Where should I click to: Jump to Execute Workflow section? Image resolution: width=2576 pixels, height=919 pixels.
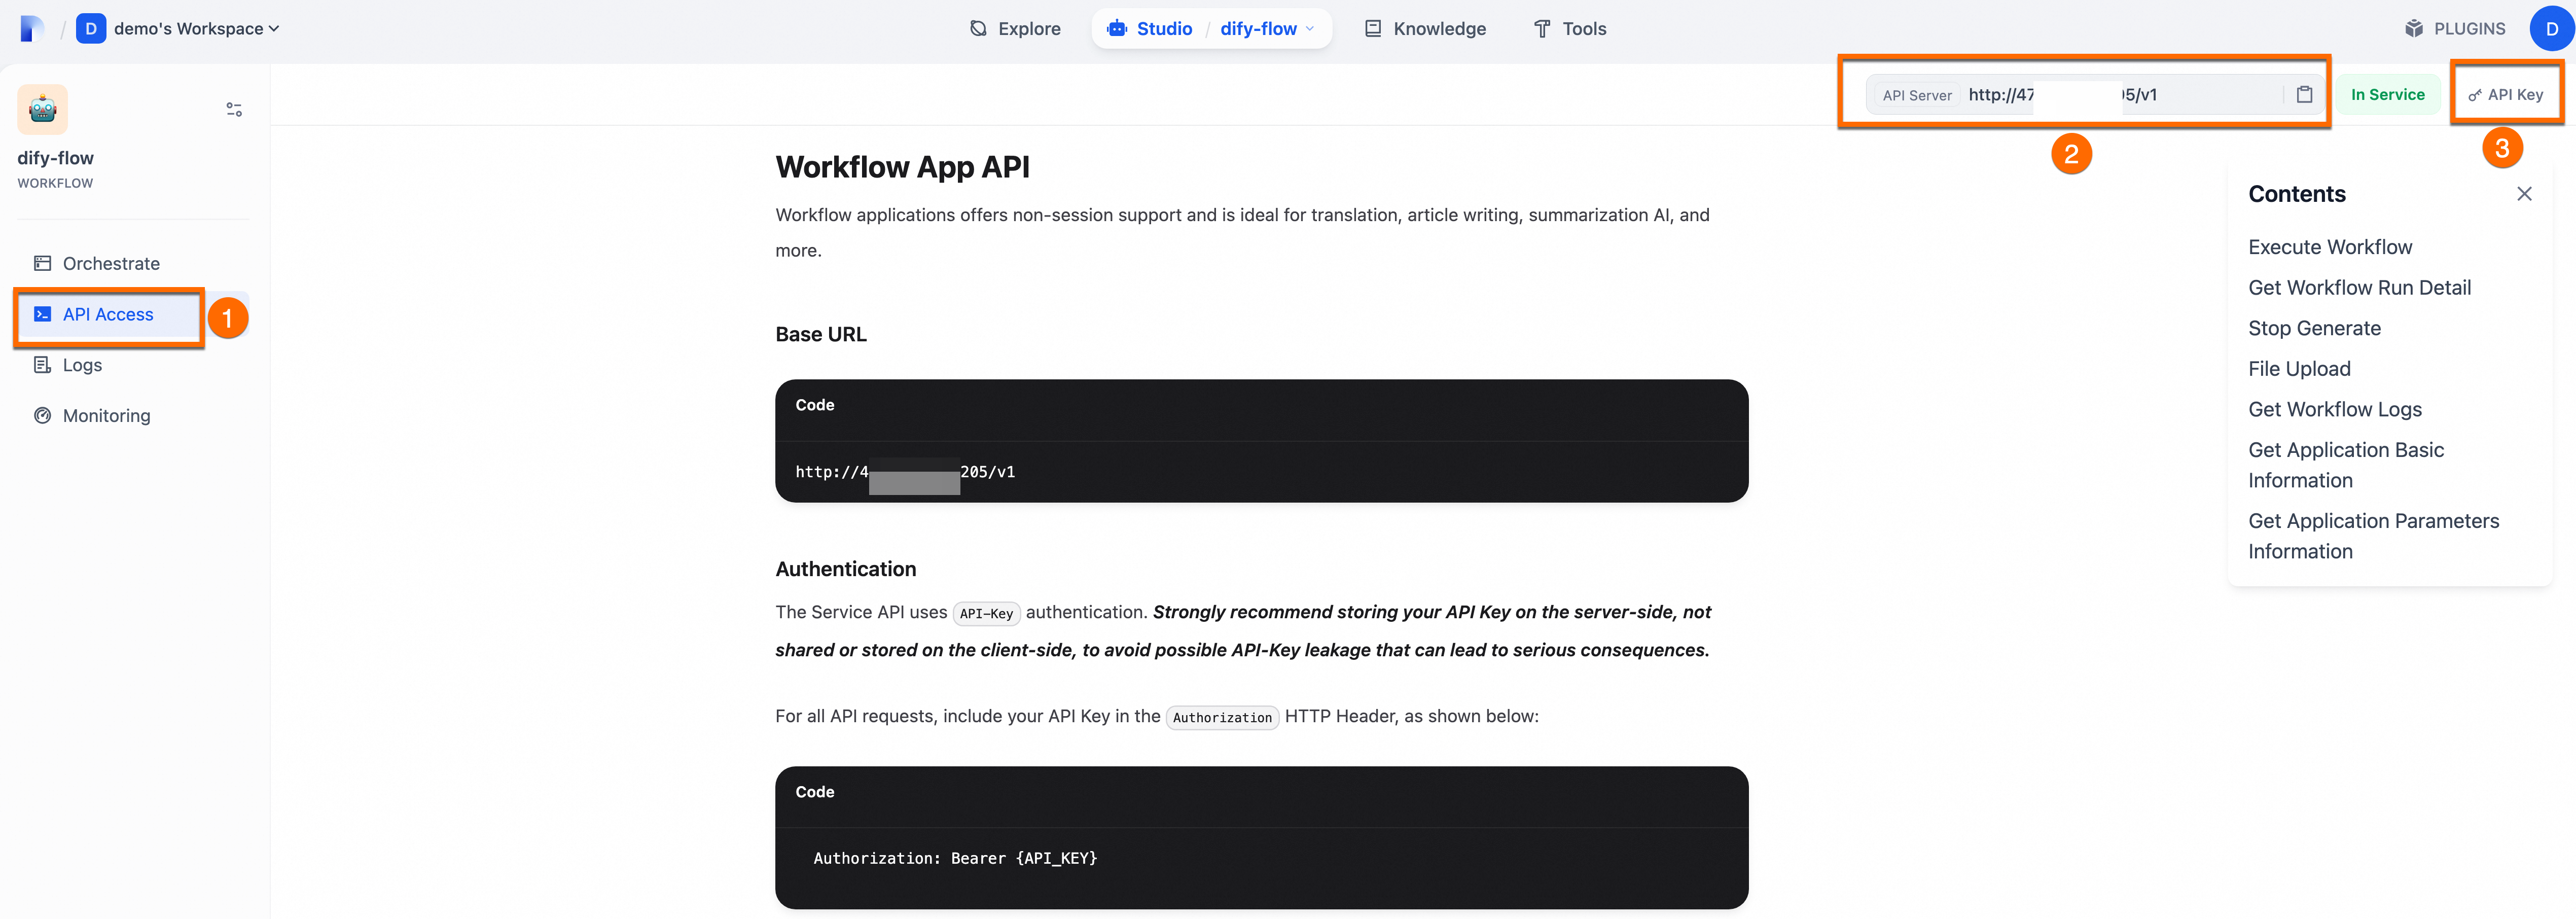coord(2329,247)
